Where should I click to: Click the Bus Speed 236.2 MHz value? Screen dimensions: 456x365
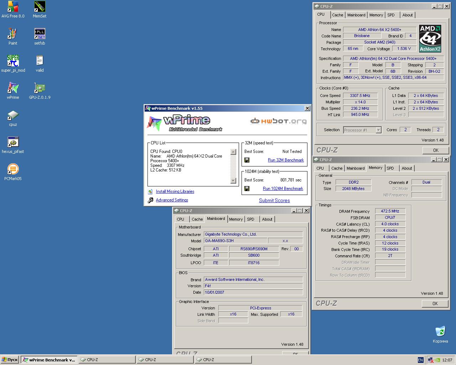(x=360, y=108)
